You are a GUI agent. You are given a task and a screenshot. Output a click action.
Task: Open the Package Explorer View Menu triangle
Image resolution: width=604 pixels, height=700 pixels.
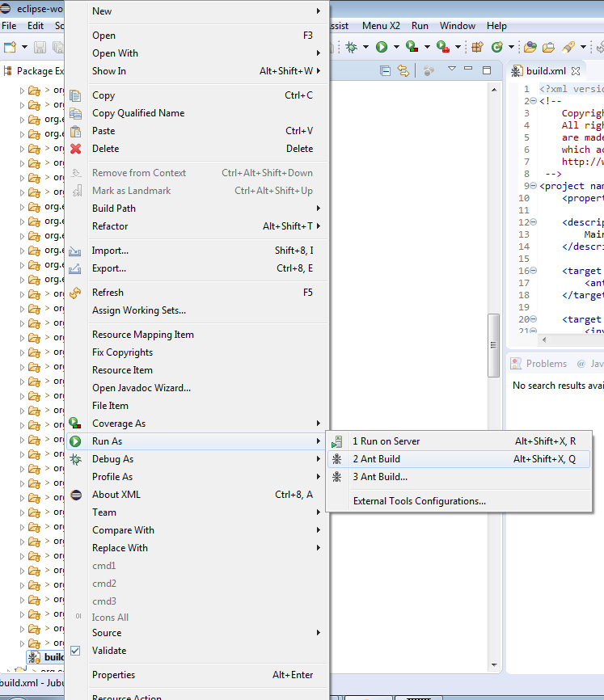[x=452, y=69]
